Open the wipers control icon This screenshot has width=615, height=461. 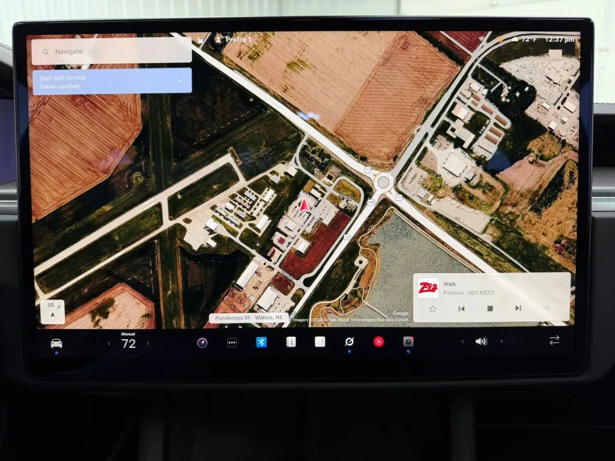pyautogui.click(x=349, y=342)
